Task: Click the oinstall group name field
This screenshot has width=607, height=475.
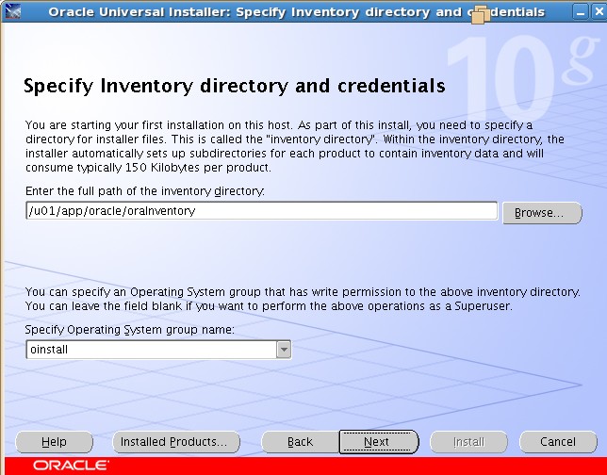Action: tap(152, 350)
